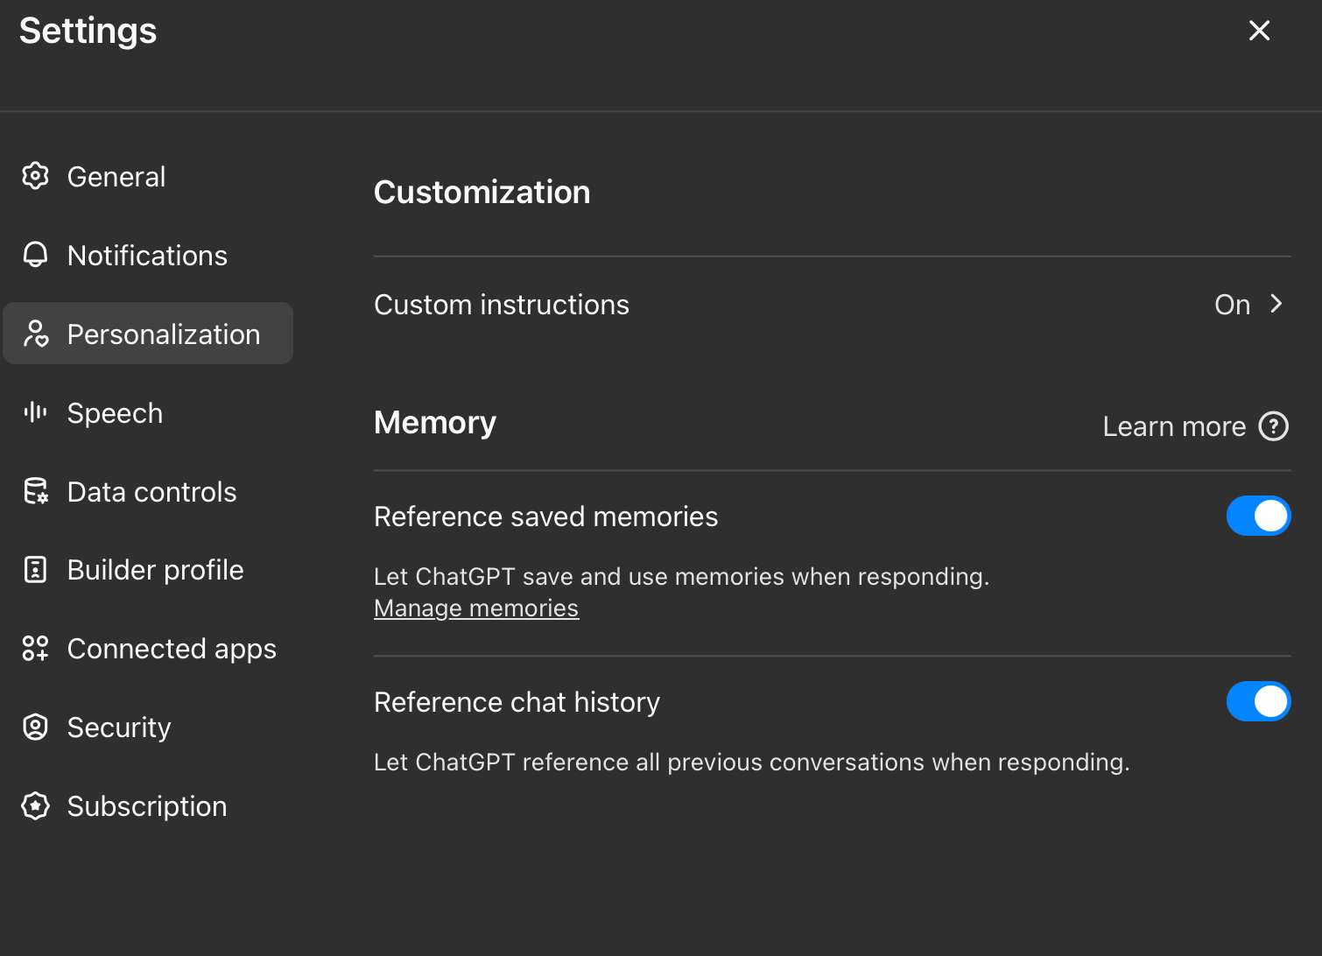Viewport: 1322px width, 956px height.
Task: Open the Subscription section
Action: coord(147,805)
